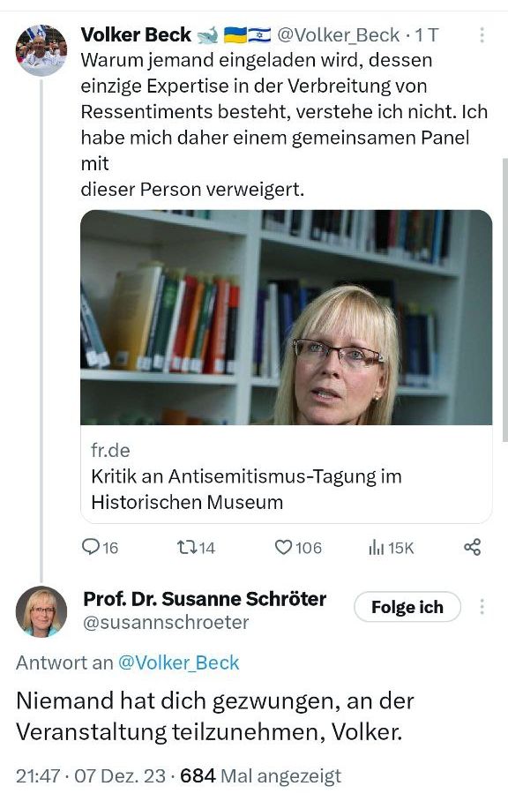Screen dimensions: 508x801
Task: Open the @susannschroeter handle
Action: pyautogui.click(x=166, y=622)
